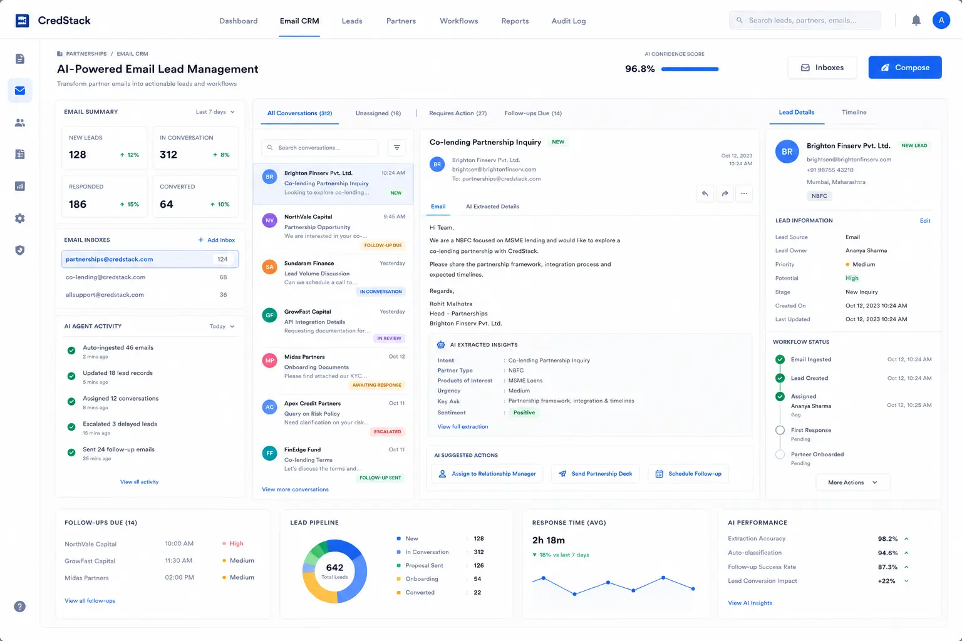Toggle the Assigned 12 conversations check

point(71,401)
